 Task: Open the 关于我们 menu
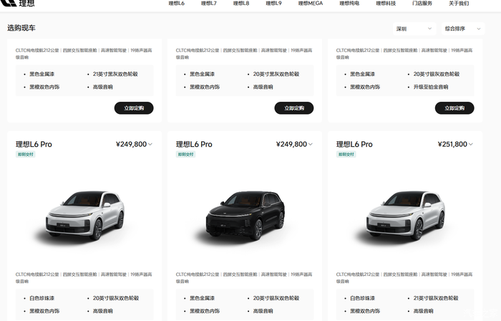coord(459,3)
